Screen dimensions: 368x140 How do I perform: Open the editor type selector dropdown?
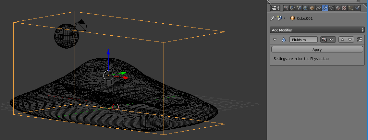tap(275, 8)
